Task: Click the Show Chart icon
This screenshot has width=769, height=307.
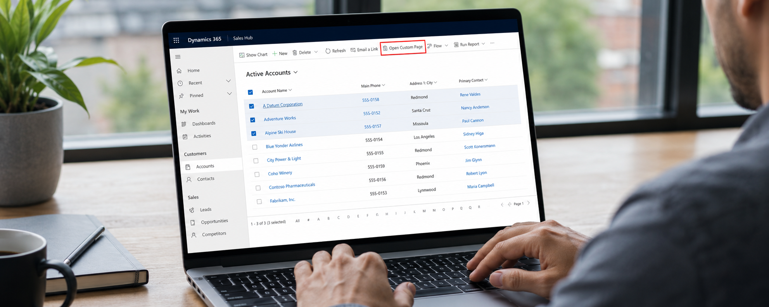Action: pos(242,55)
